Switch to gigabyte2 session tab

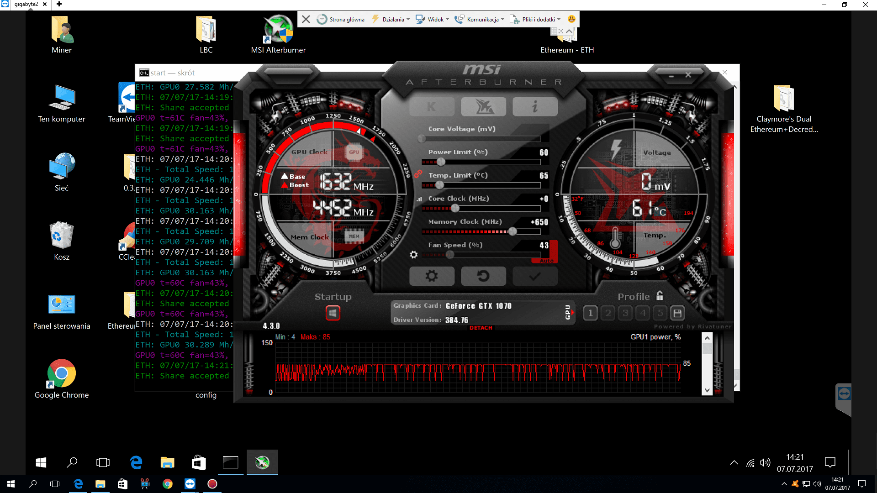click(x=26, y=5)
